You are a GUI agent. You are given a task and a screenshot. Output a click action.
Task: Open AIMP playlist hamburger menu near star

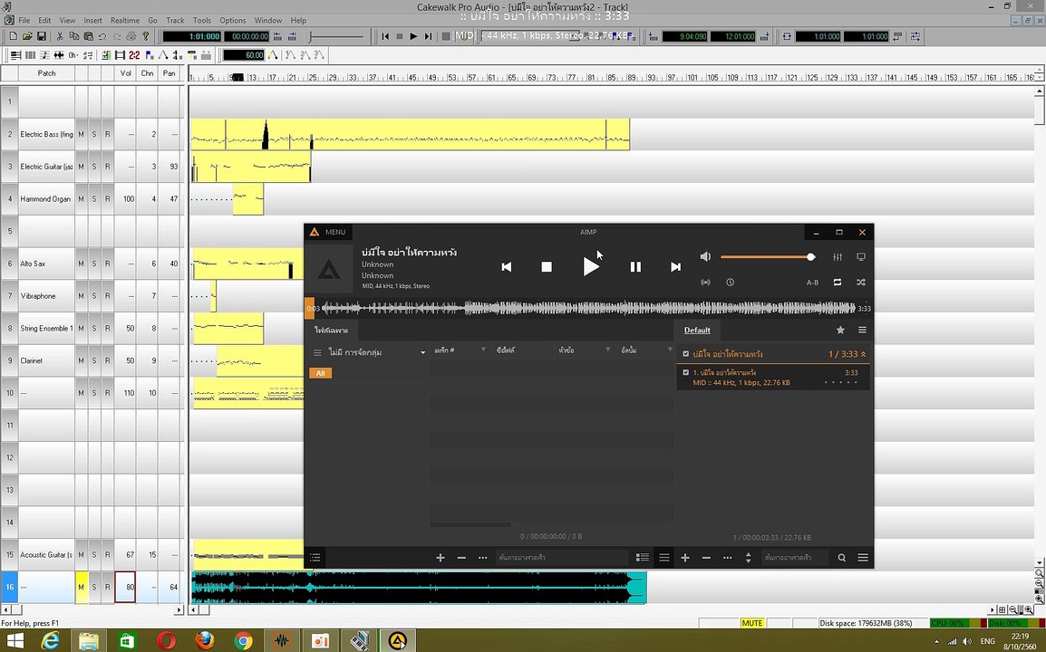pyautogui.click(x=862, y=330)
